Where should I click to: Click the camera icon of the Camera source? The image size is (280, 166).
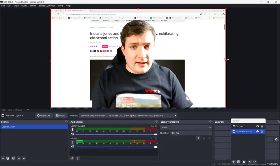234,126
